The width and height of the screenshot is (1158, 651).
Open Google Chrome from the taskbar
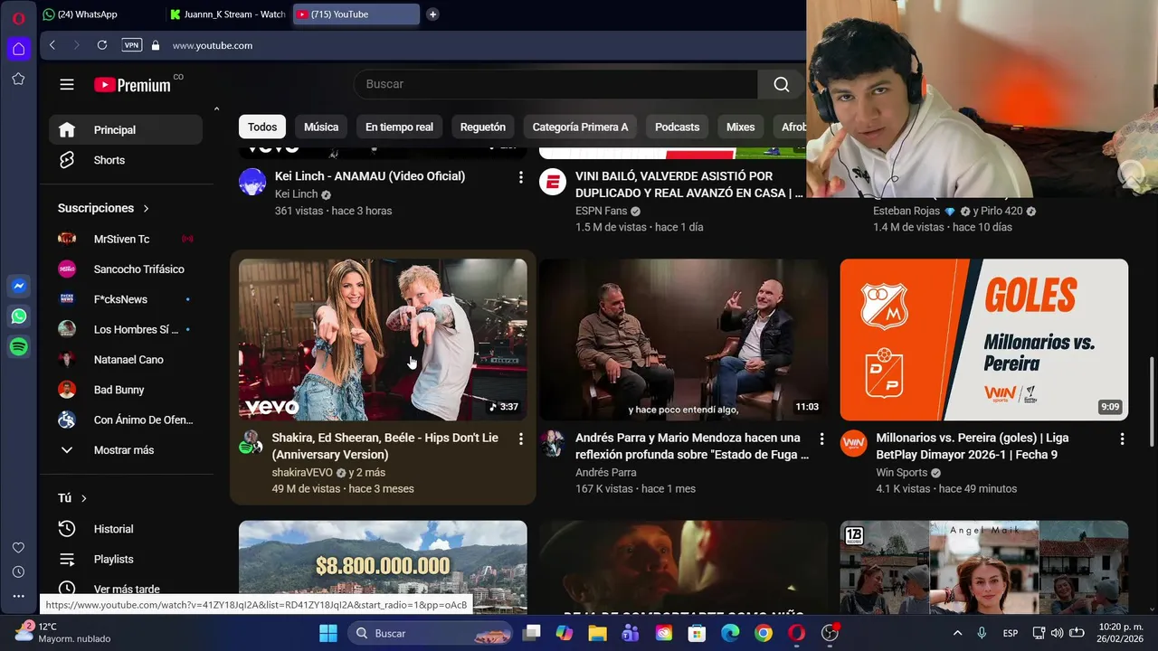[764, 633]
